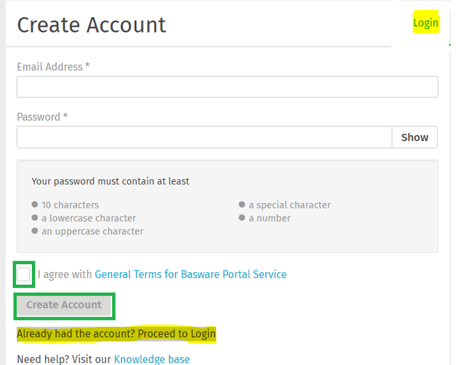Screen dimensions: 456x365
Task: Click the bullet beside a number
Action: (242, 218)
